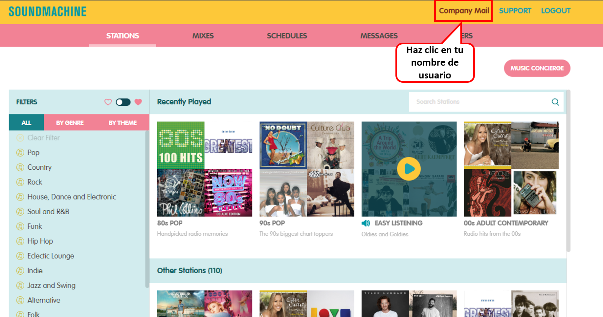Click the music note icon beside Indie
Viewport: 603px width, 317px height.
pyautogui.click(x=20, y=271)
